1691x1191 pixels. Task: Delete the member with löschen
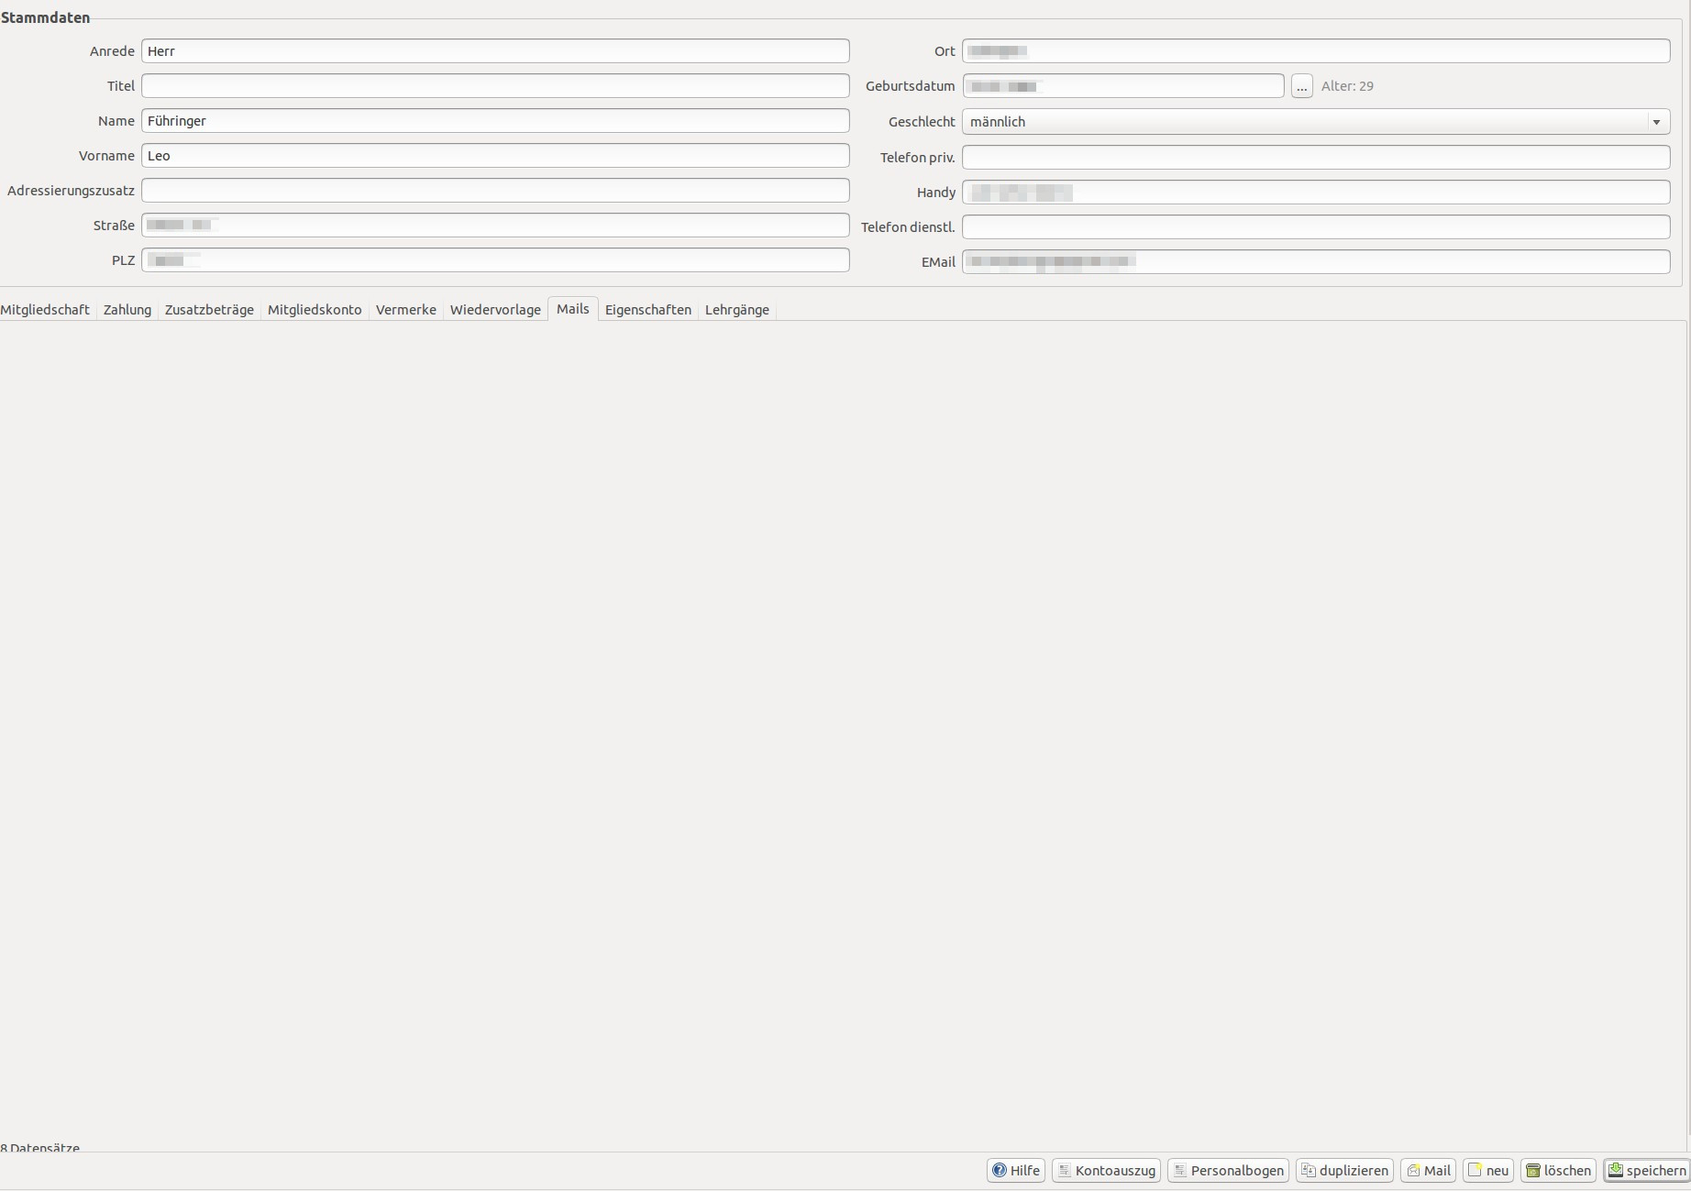tap(1558, 1171)
